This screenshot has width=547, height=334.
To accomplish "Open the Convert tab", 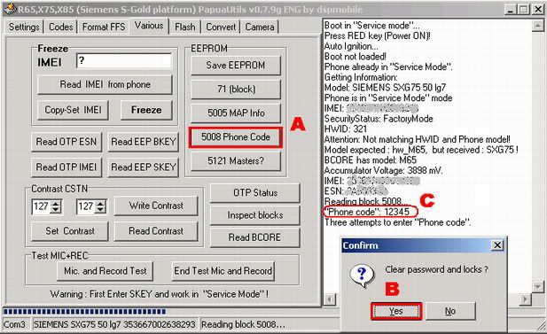I will (x=221, y=27).
